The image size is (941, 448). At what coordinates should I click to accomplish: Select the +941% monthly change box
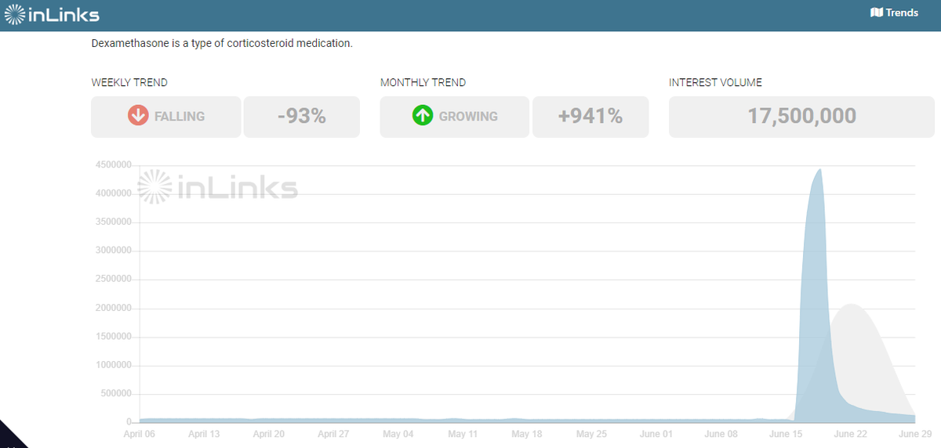point(590,117)
